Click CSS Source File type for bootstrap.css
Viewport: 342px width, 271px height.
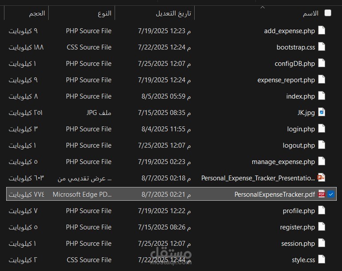pyautogui.click(x=89, y=47)
